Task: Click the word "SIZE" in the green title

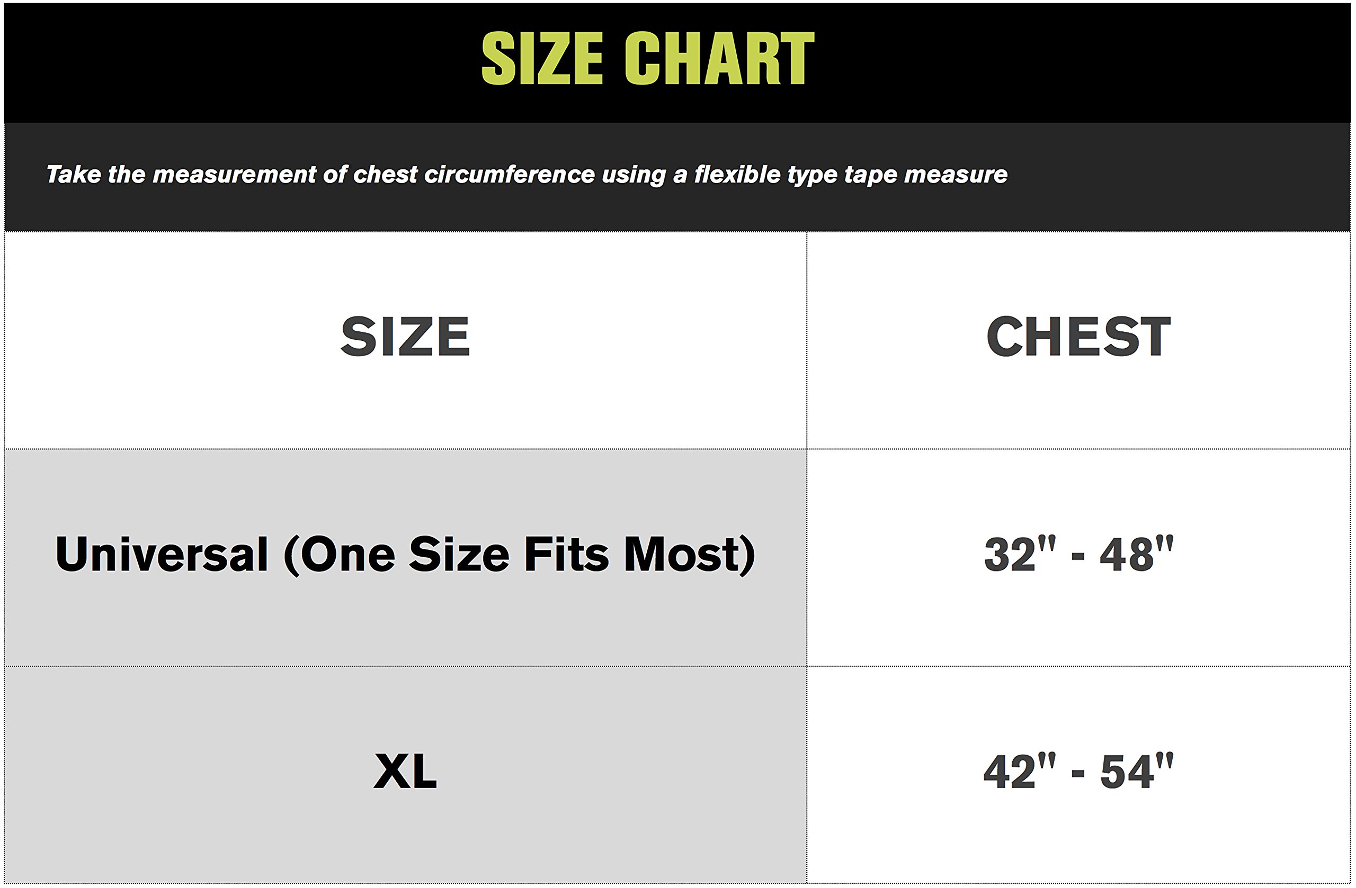Action: click(x=542, y=58)
